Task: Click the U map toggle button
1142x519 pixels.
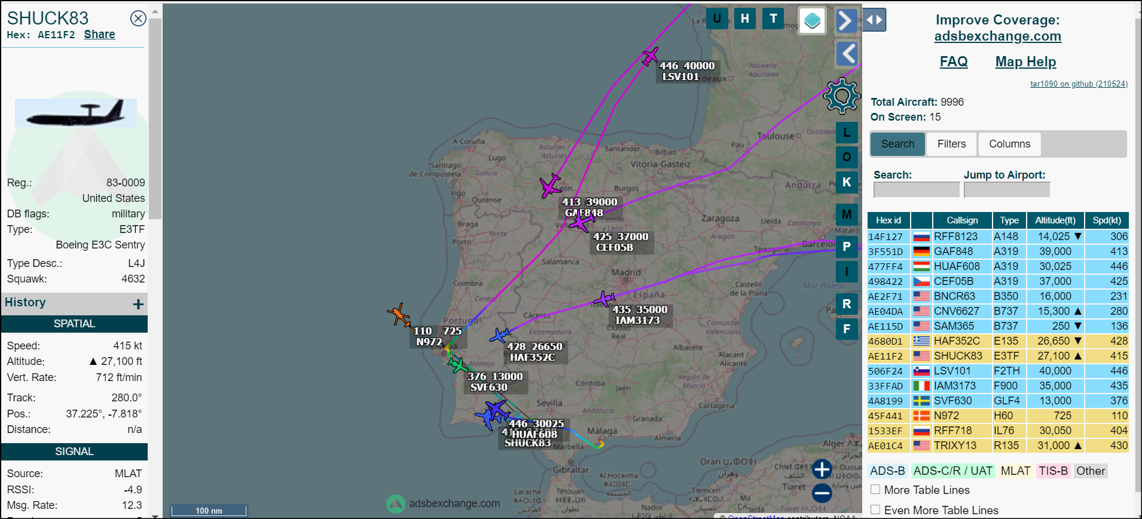Action: click(x=716, y=19)
